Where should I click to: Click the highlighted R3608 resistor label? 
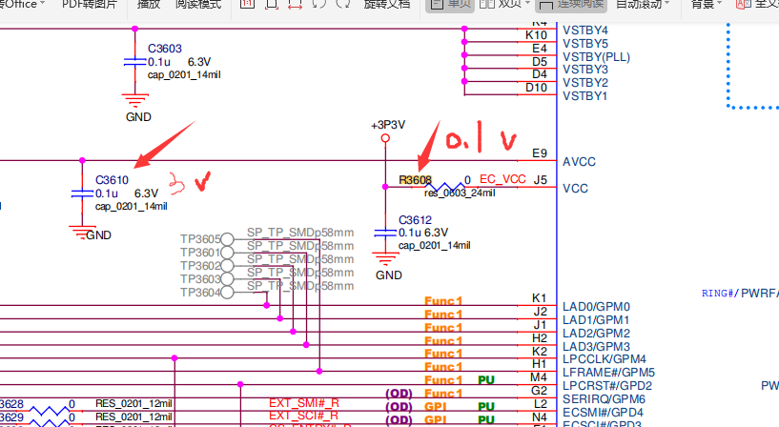pos(415,180)
